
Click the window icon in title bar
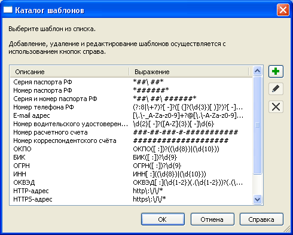point(8,10)
